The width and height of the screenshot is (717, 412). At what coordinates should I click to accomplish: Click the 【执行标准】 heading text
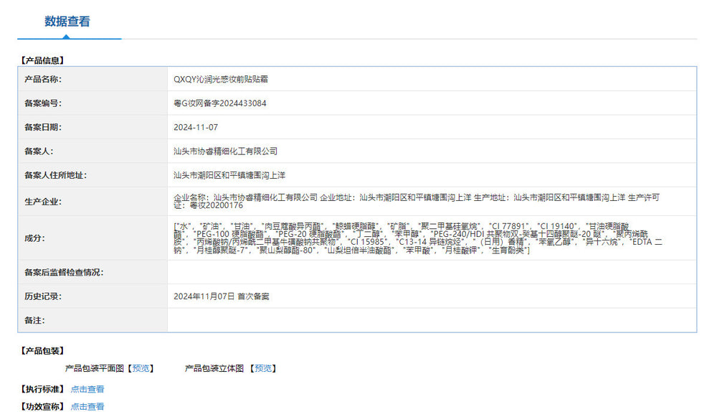pyautogui.click(x=42, y=389)
